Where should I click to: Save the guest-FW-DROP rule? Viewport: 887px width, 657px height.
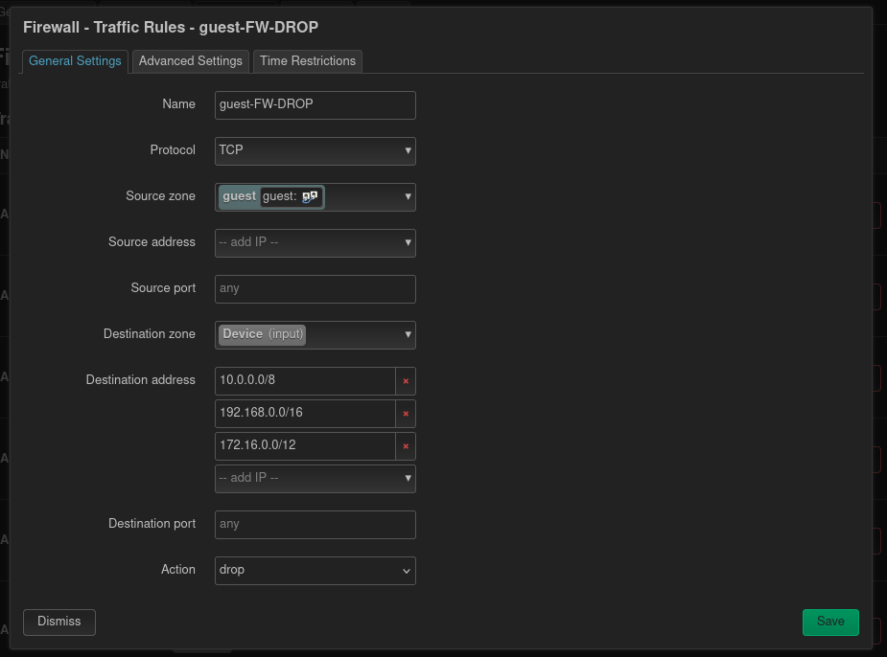[829, 622]
